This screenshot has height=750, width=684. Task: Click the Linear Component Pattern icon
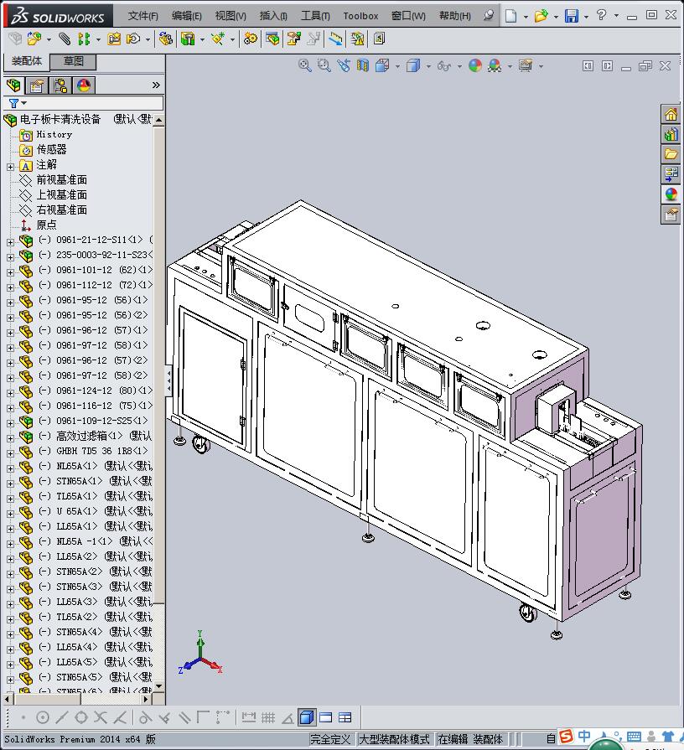[84, 39]
